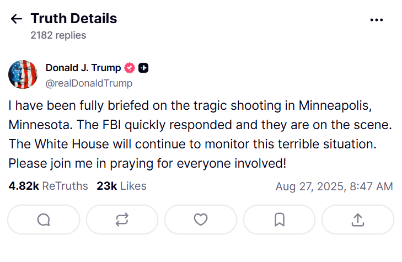The height and width of the screenshot is (262, 402).
Task: Go back using the left arrow
Action: (17, 19)
